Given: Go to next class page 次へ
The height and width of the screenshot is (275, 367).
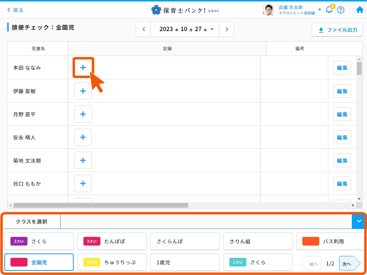Looking at the screenshot, I should 349,264.
